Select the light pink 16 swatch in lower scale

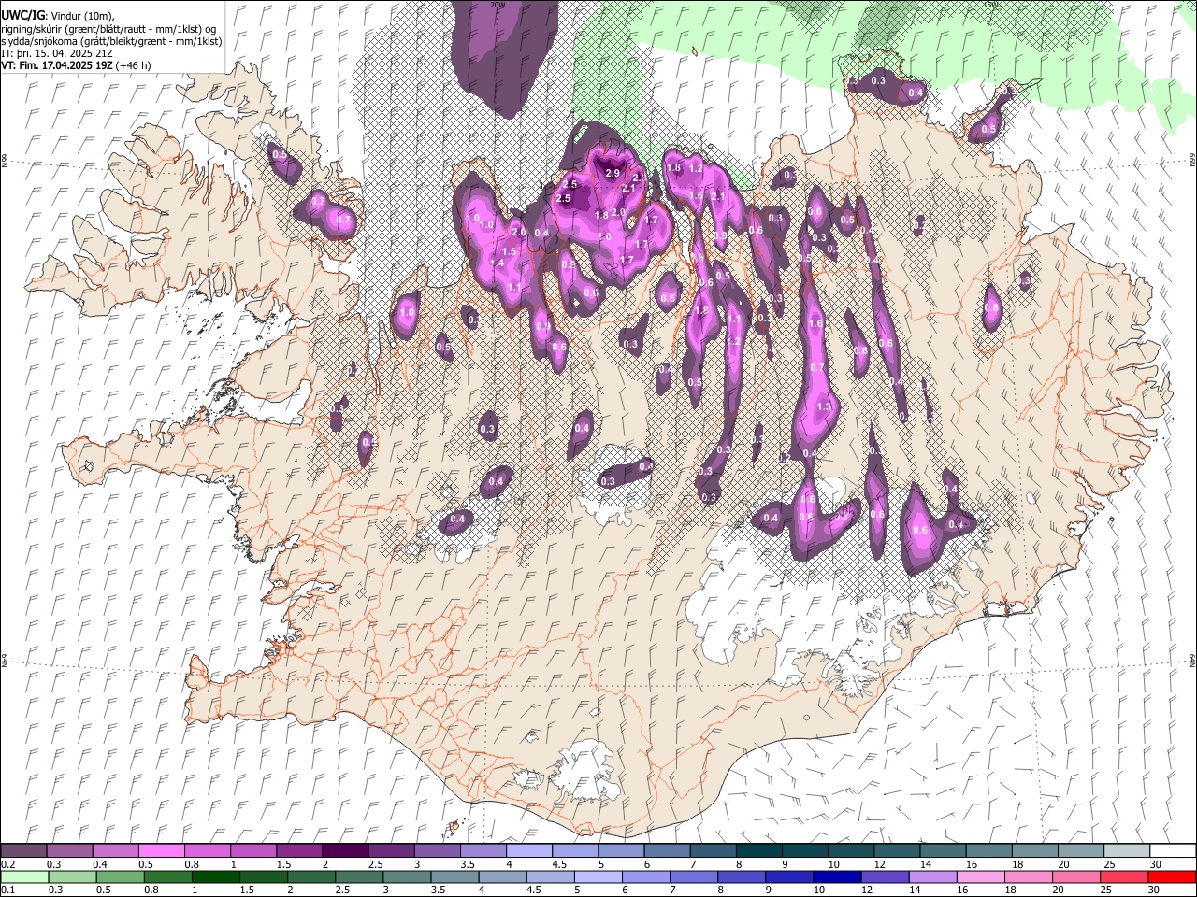981,877
